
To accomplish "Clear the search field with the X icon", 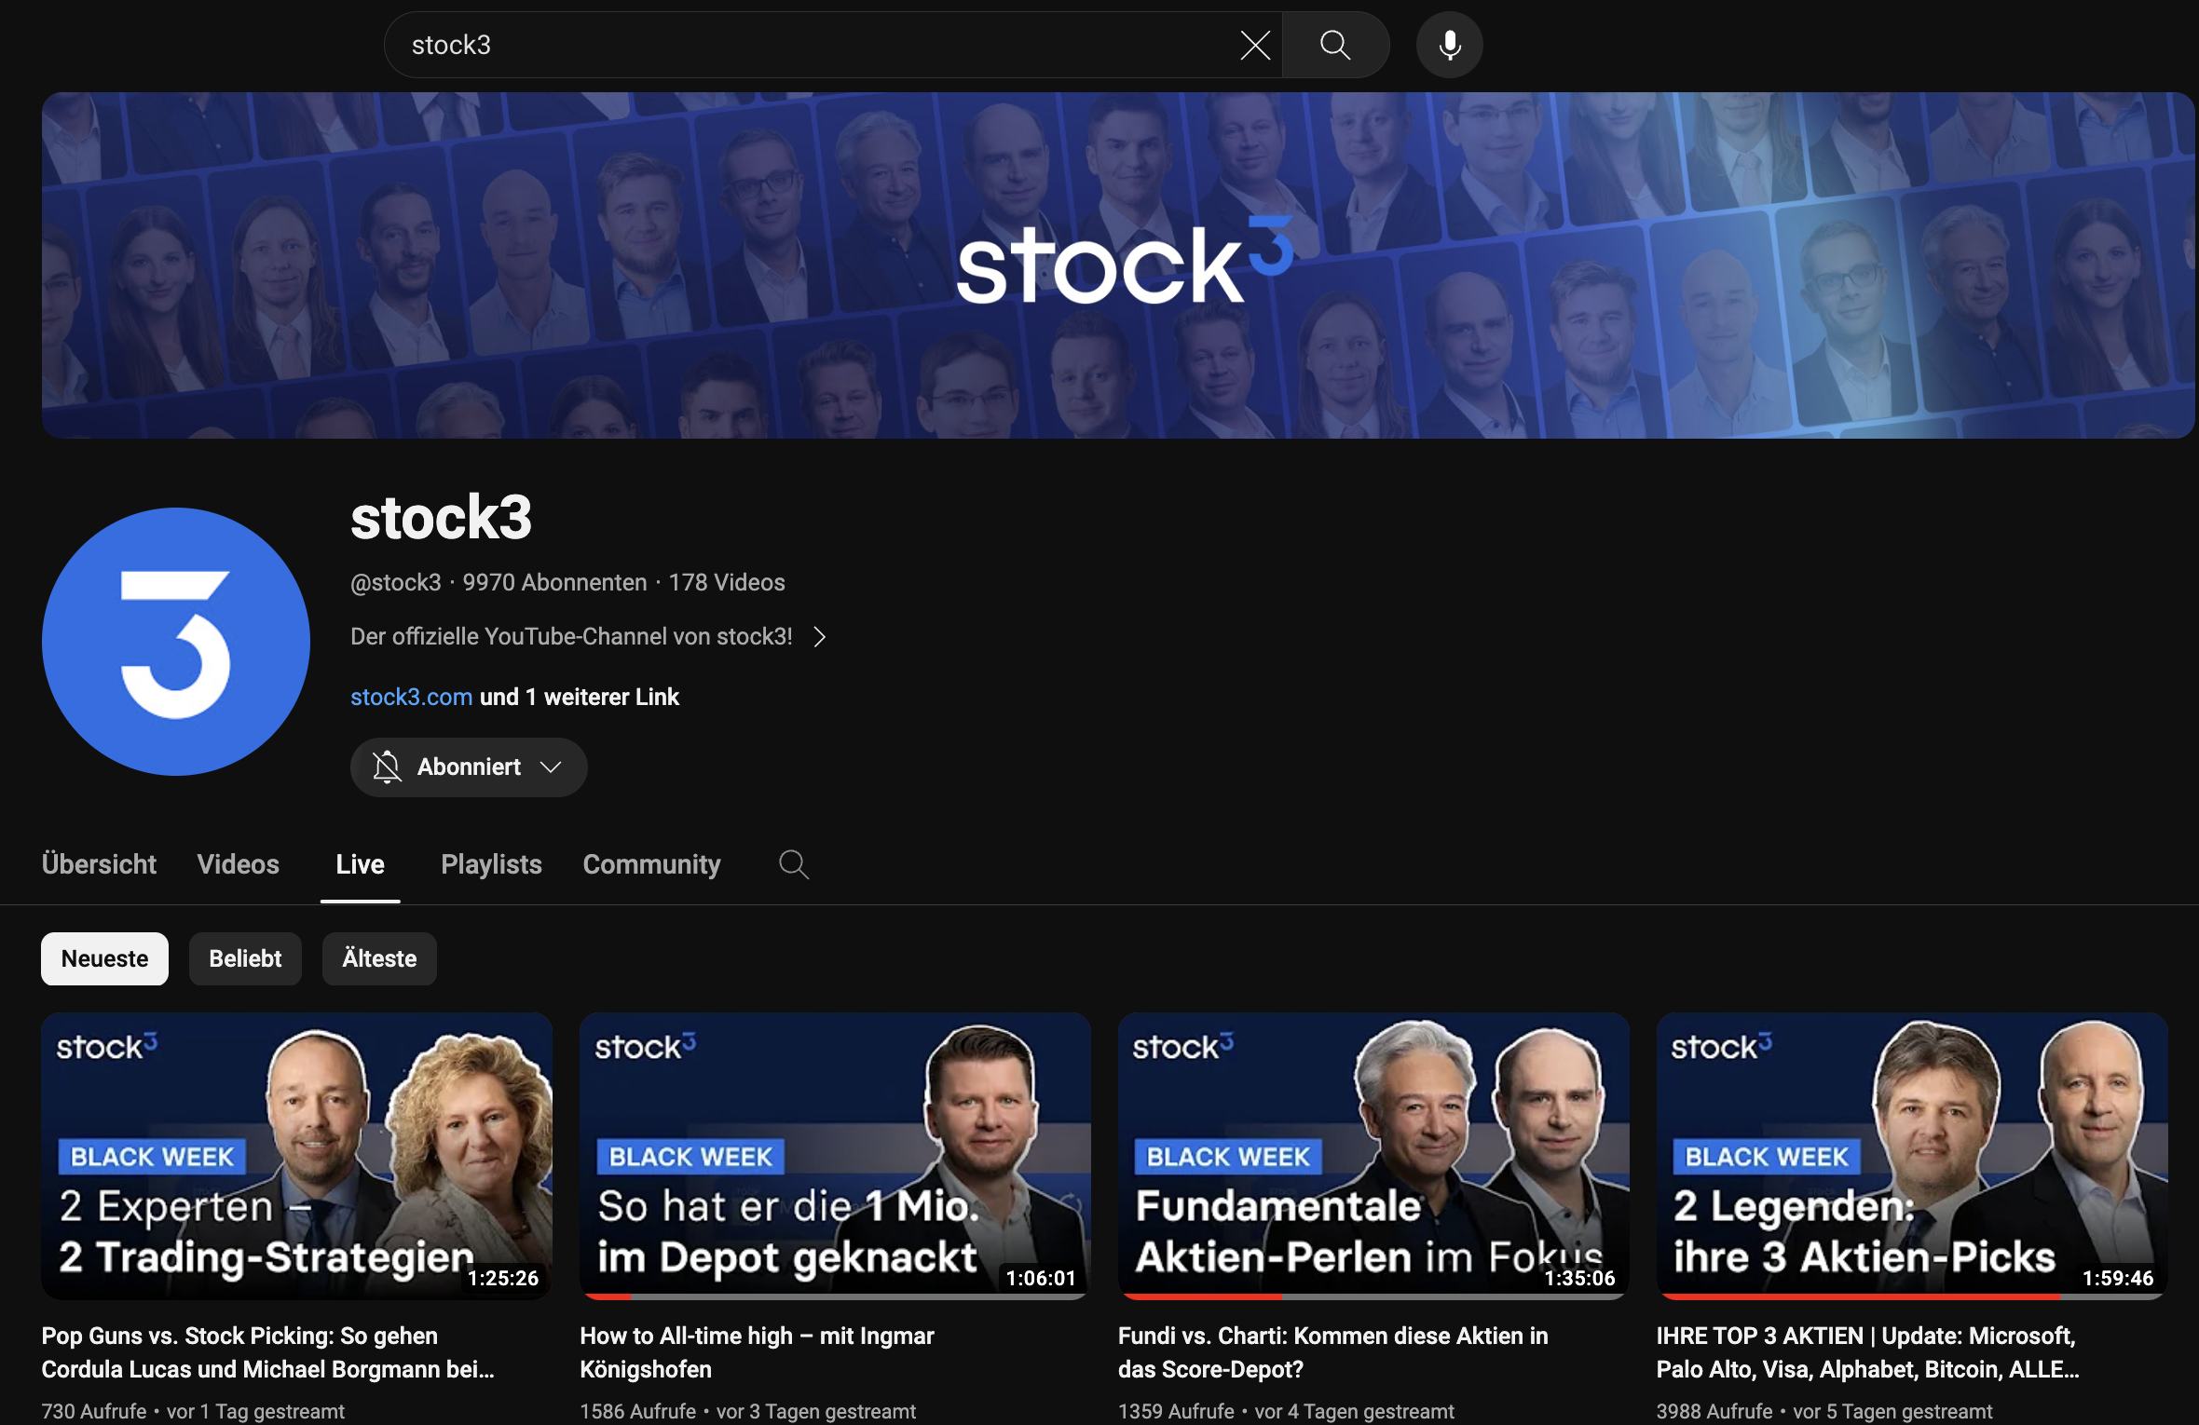I will tap(1255, 45).
